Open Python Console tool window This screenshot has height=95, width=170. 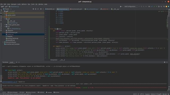[31, 92]
